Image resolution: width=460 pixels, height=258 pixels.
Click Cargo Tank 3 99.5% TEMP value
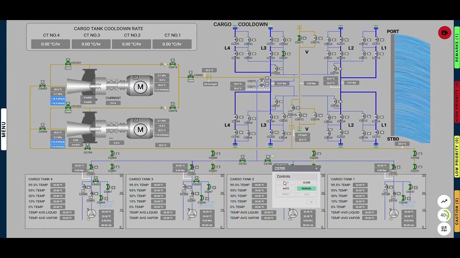[x=158, y=185]
